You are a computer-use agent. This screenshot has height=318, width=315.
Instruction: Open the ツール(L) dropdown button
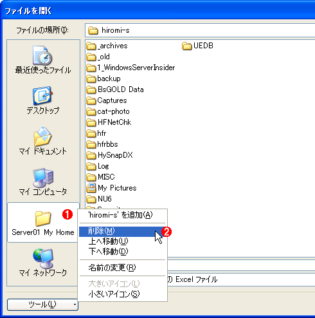point(42,304)
